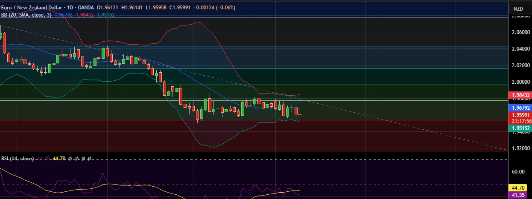Viewport: 532px width, 199px height.
Task: Click the 2.04000 price axis tick
Action: (x=521, y=48)
